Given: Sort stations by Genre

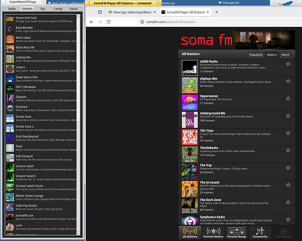Looking at the screenshot, I should 285,55.
